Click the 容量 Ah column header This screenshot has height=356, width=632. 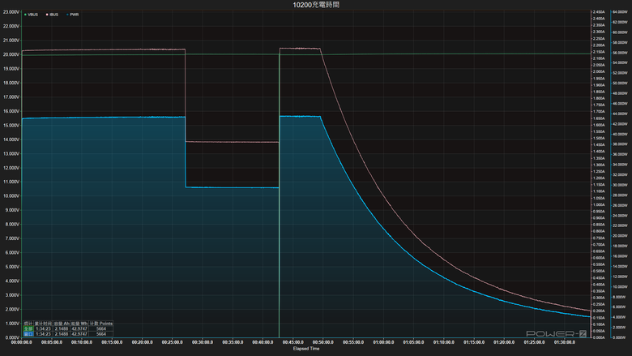click(x=62, y=324)
